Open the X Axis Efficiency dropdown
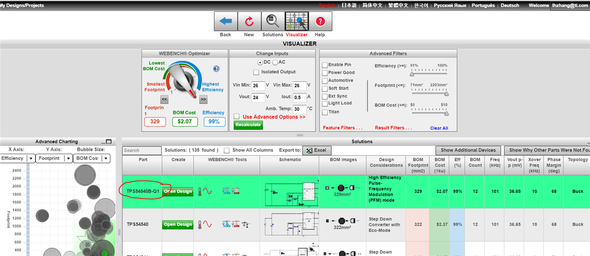The image size is (590, 256). tap(18, 158)
